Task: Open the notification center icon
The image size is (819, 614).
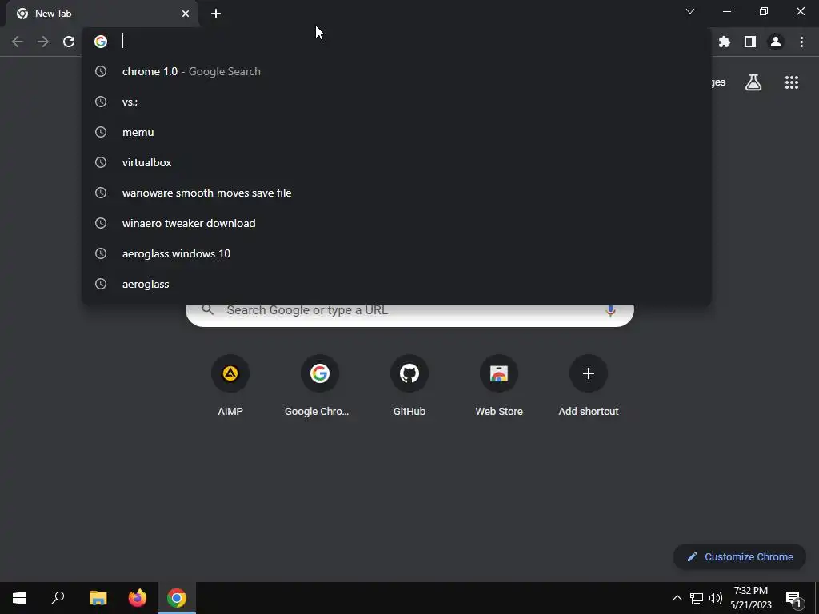Action: pos(793,599)
